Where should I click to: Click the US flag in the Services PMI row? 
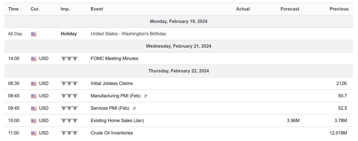(34, 108)
